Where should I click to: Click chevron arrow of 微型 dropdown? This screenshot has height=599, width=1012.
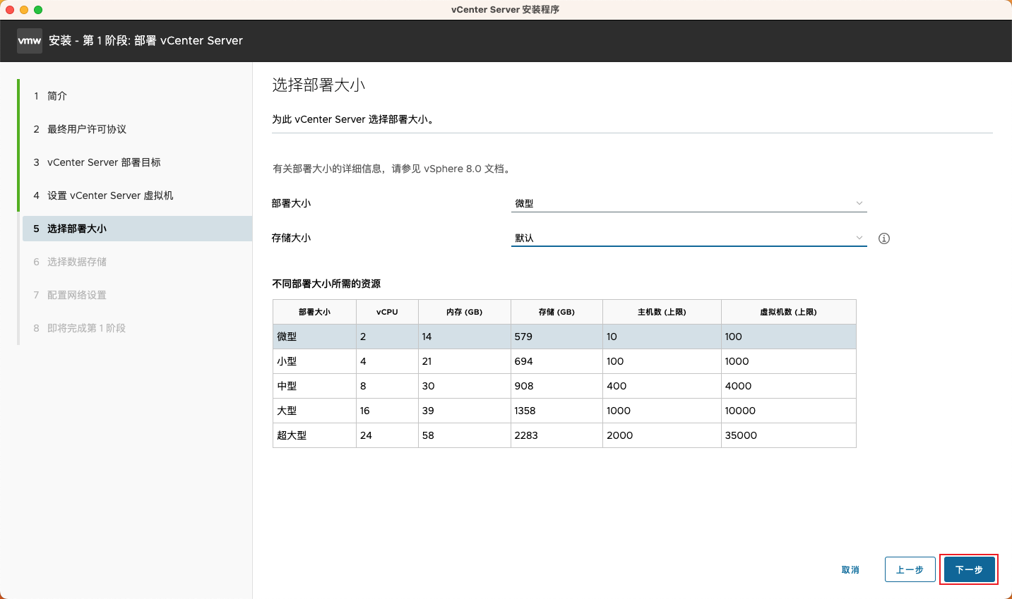coord(859,203)
